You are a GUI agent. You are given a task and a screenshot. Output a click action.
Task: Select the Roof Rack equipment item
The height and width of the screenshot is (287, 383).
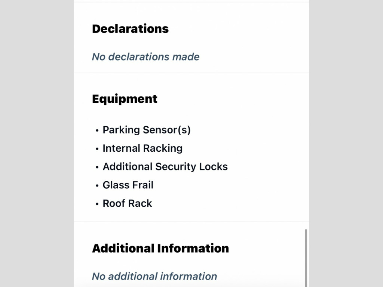[x=127, y=203]
